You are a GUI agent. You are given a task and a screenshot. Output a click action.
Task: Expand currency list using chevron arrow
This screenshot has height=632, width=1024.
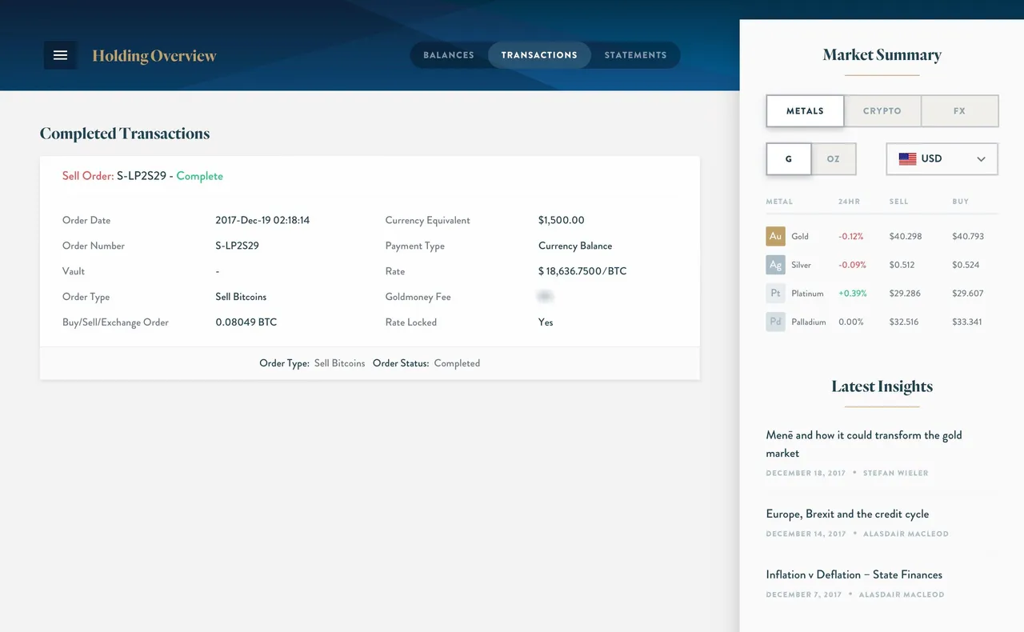click(981, 159)
